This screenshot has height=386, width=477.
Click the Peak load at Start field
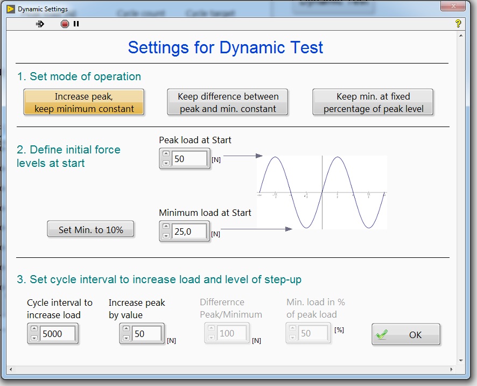click(x=189, y=159)
